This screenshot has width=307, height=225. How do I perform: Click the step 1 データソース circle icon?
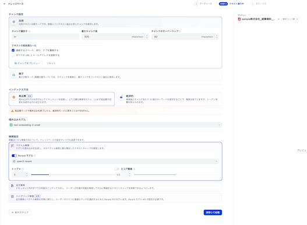click(x=196, y=3)
